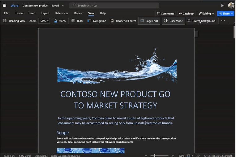236x157 pixels.
Task: Toggle Dark Mode off
Action: click(x=173, y=21)
